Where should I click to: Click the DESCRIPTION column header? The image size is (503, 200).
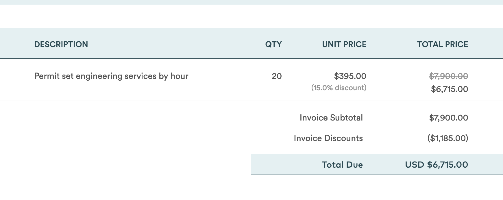tap(61, 44)
